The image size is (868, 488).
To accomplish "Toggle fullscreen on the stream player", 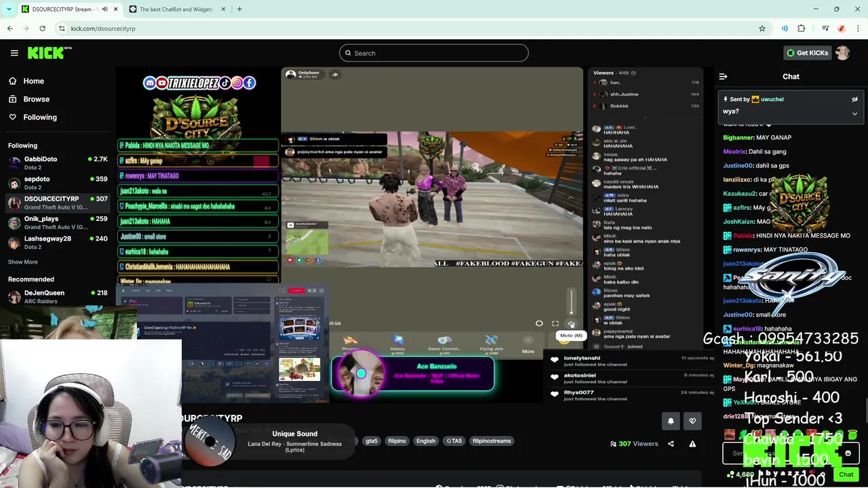I will coord(555,323).
